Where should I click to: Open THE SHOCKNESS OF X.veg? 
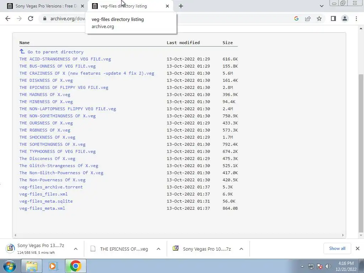[47, 137]
